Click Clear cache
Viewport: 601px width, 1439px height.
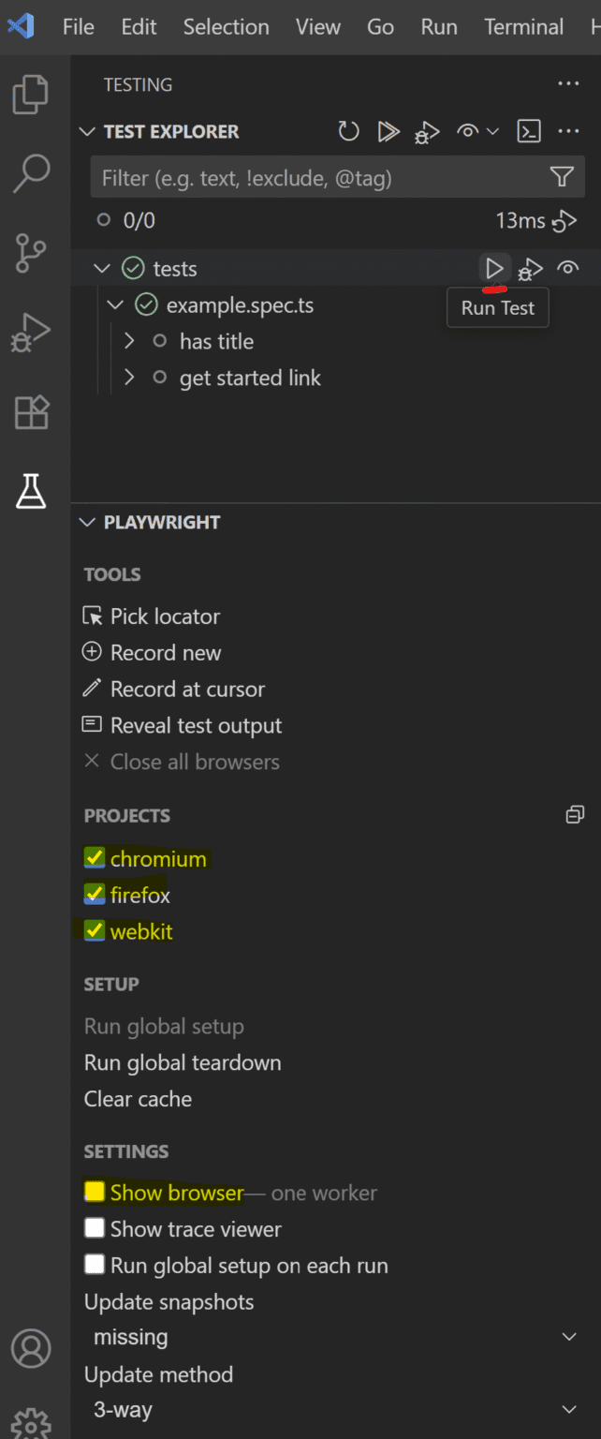(138, 1099)
